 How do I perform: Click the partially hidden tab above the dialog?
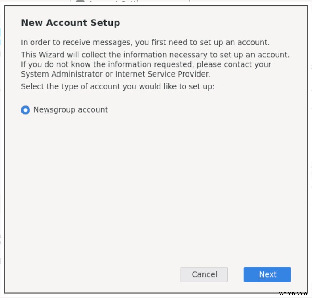click(130, 1)
